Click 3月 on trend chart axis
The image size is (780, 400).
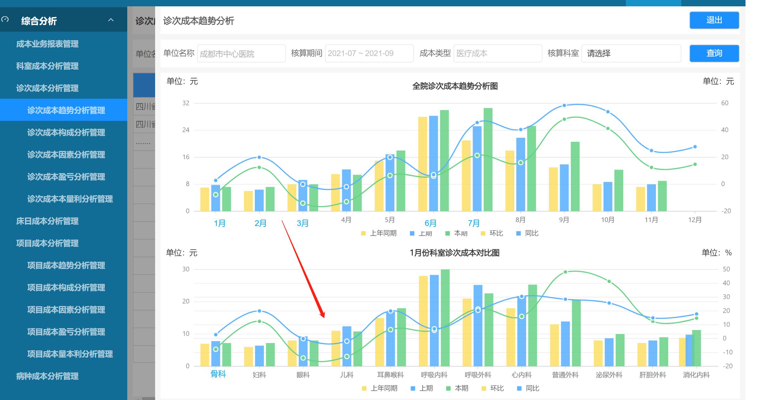coord(303,223)
